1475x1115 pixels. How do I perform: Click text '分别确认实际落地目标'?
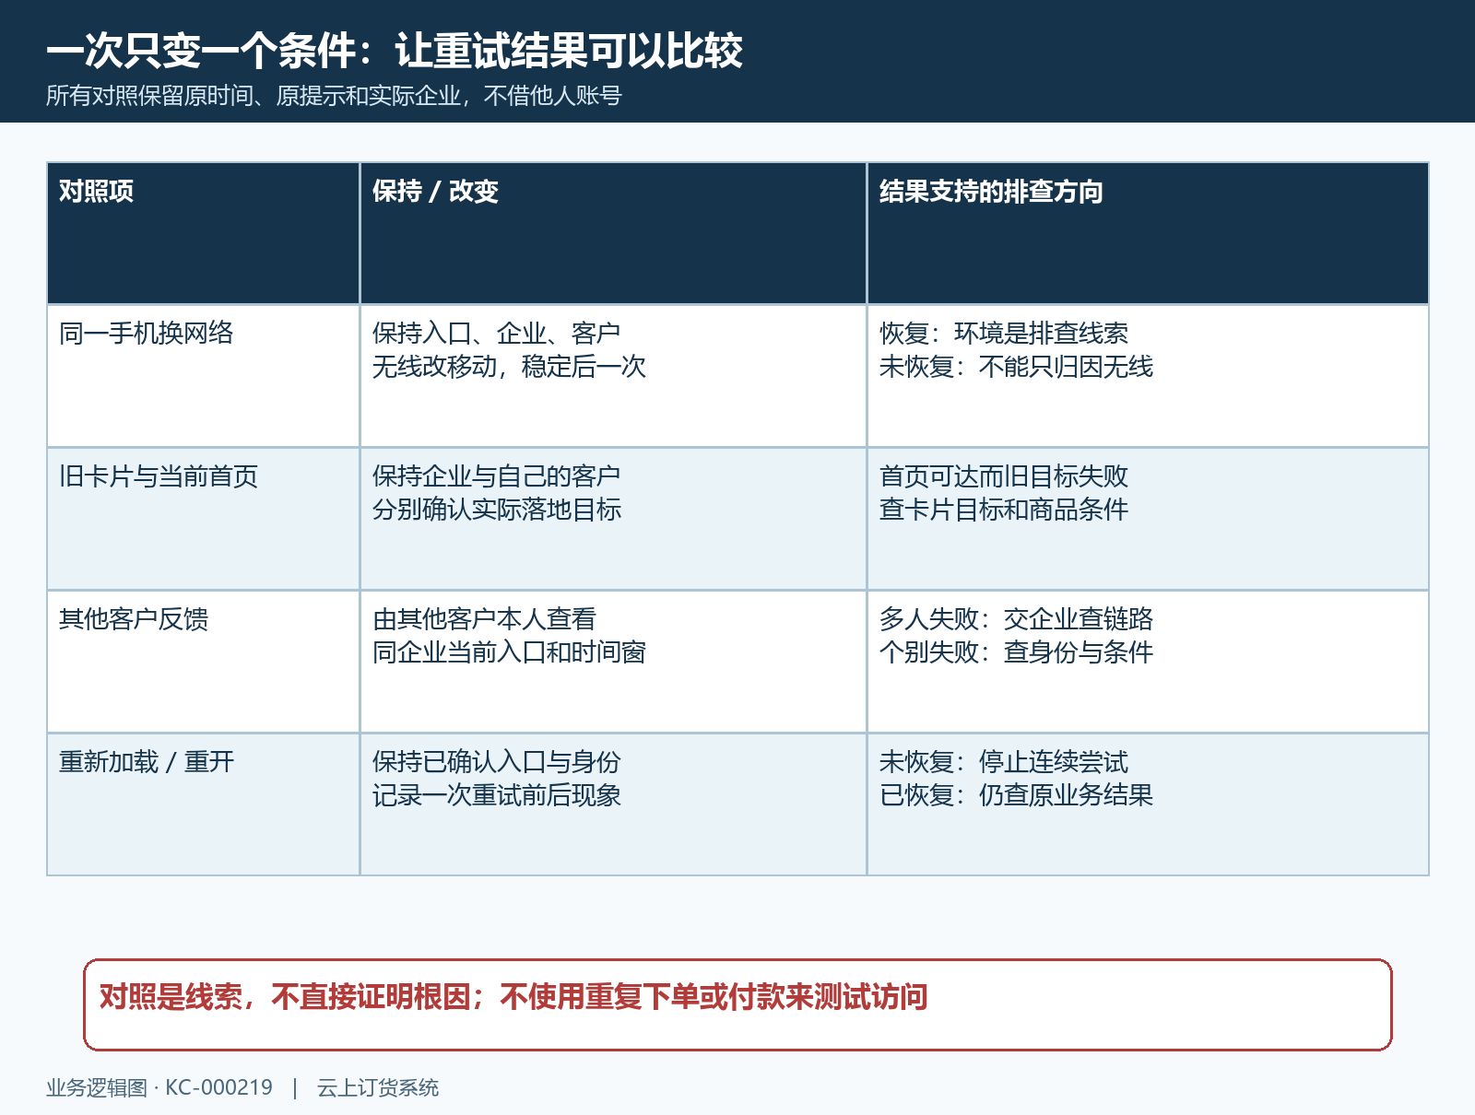496,510
